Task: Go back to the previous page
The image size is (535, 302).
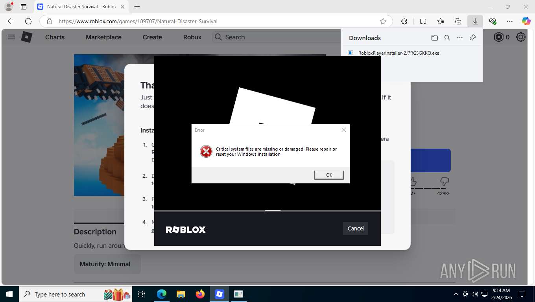Action: coord(11,21)
